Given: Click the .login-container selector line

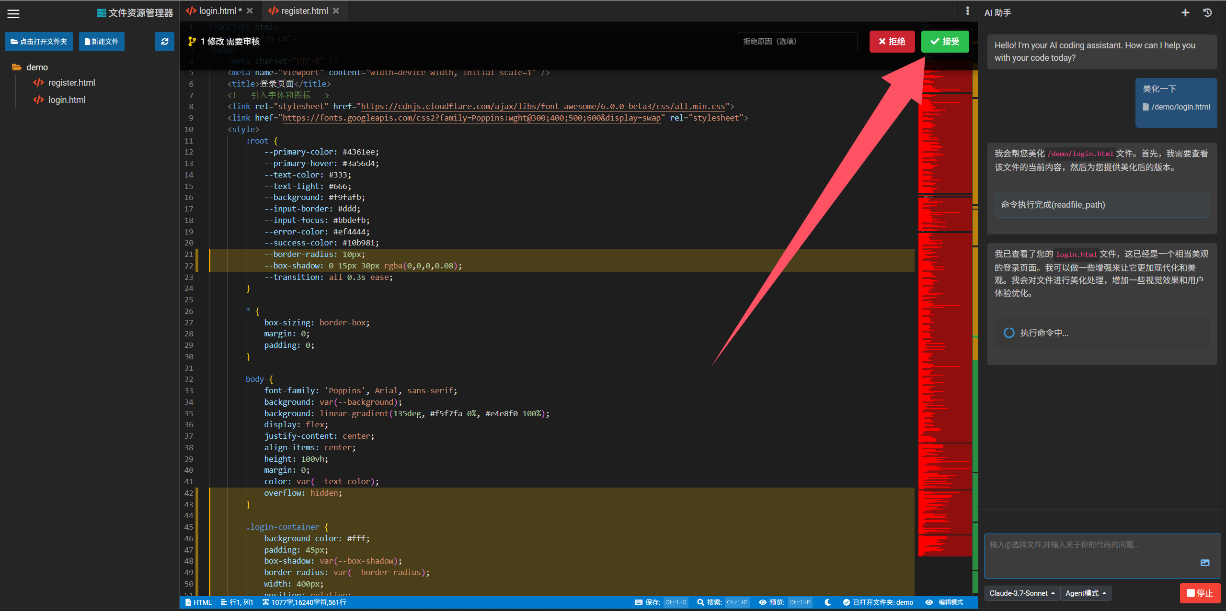Looking at the screenshot, I should coord(287,527).
